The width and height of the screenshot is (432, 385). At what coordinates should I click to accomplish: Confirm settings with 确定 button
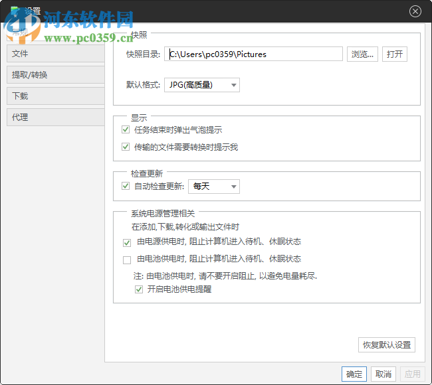[354, 374]
